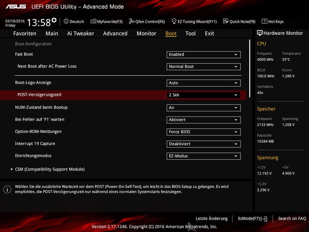Click the Speicher Spannung 1.208 V value
The width and height of the screenshot is (309, 232).
point(288,125)
